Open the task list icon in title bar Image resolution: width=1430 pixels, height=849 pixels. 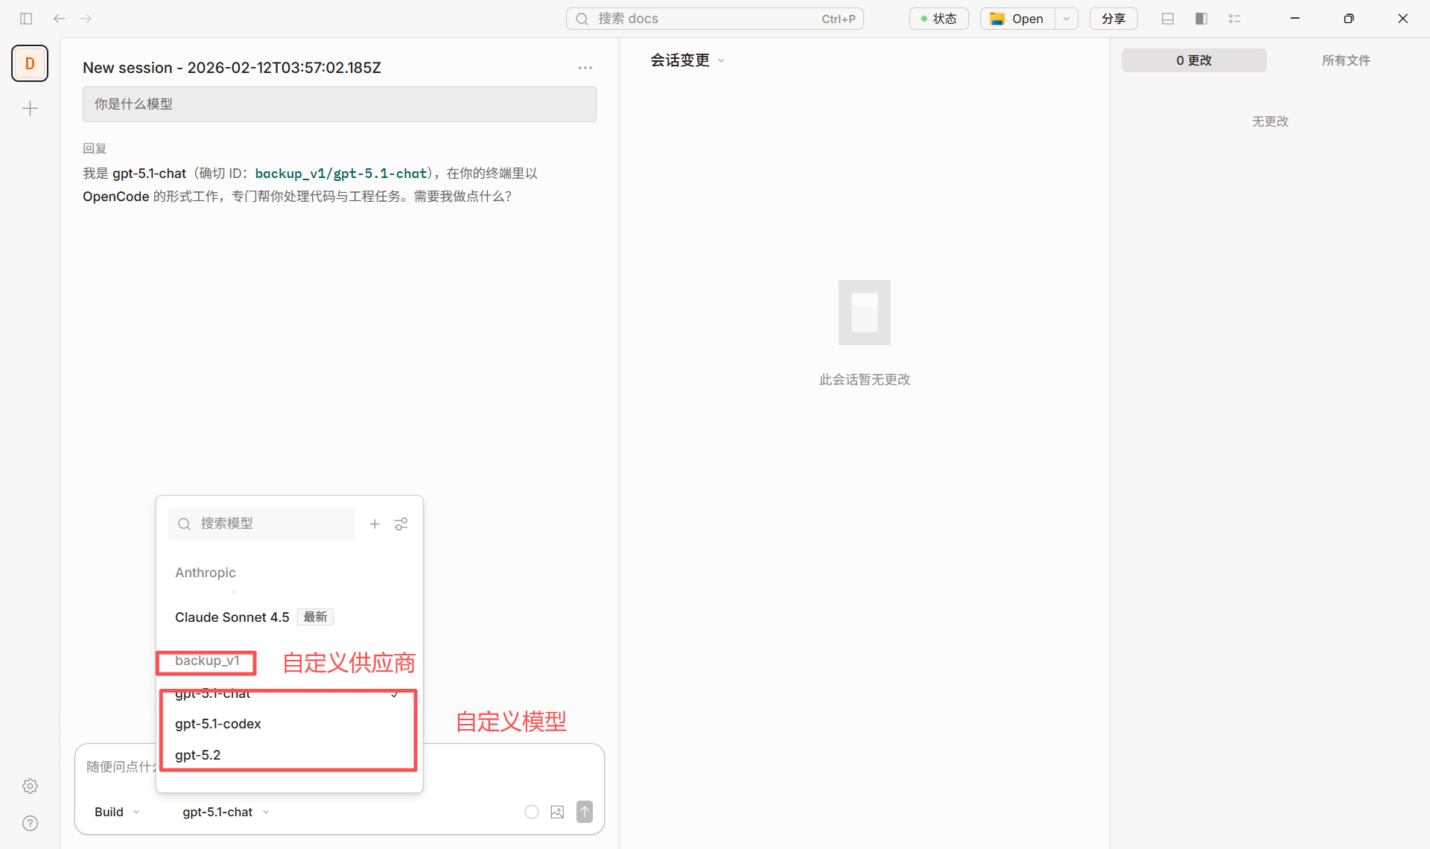[x=1234, y=18]
